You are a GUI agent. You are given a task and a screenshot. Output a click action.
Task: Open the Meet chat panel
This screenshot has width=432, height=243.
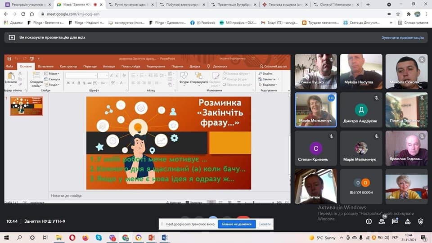[x=395, y=221]
